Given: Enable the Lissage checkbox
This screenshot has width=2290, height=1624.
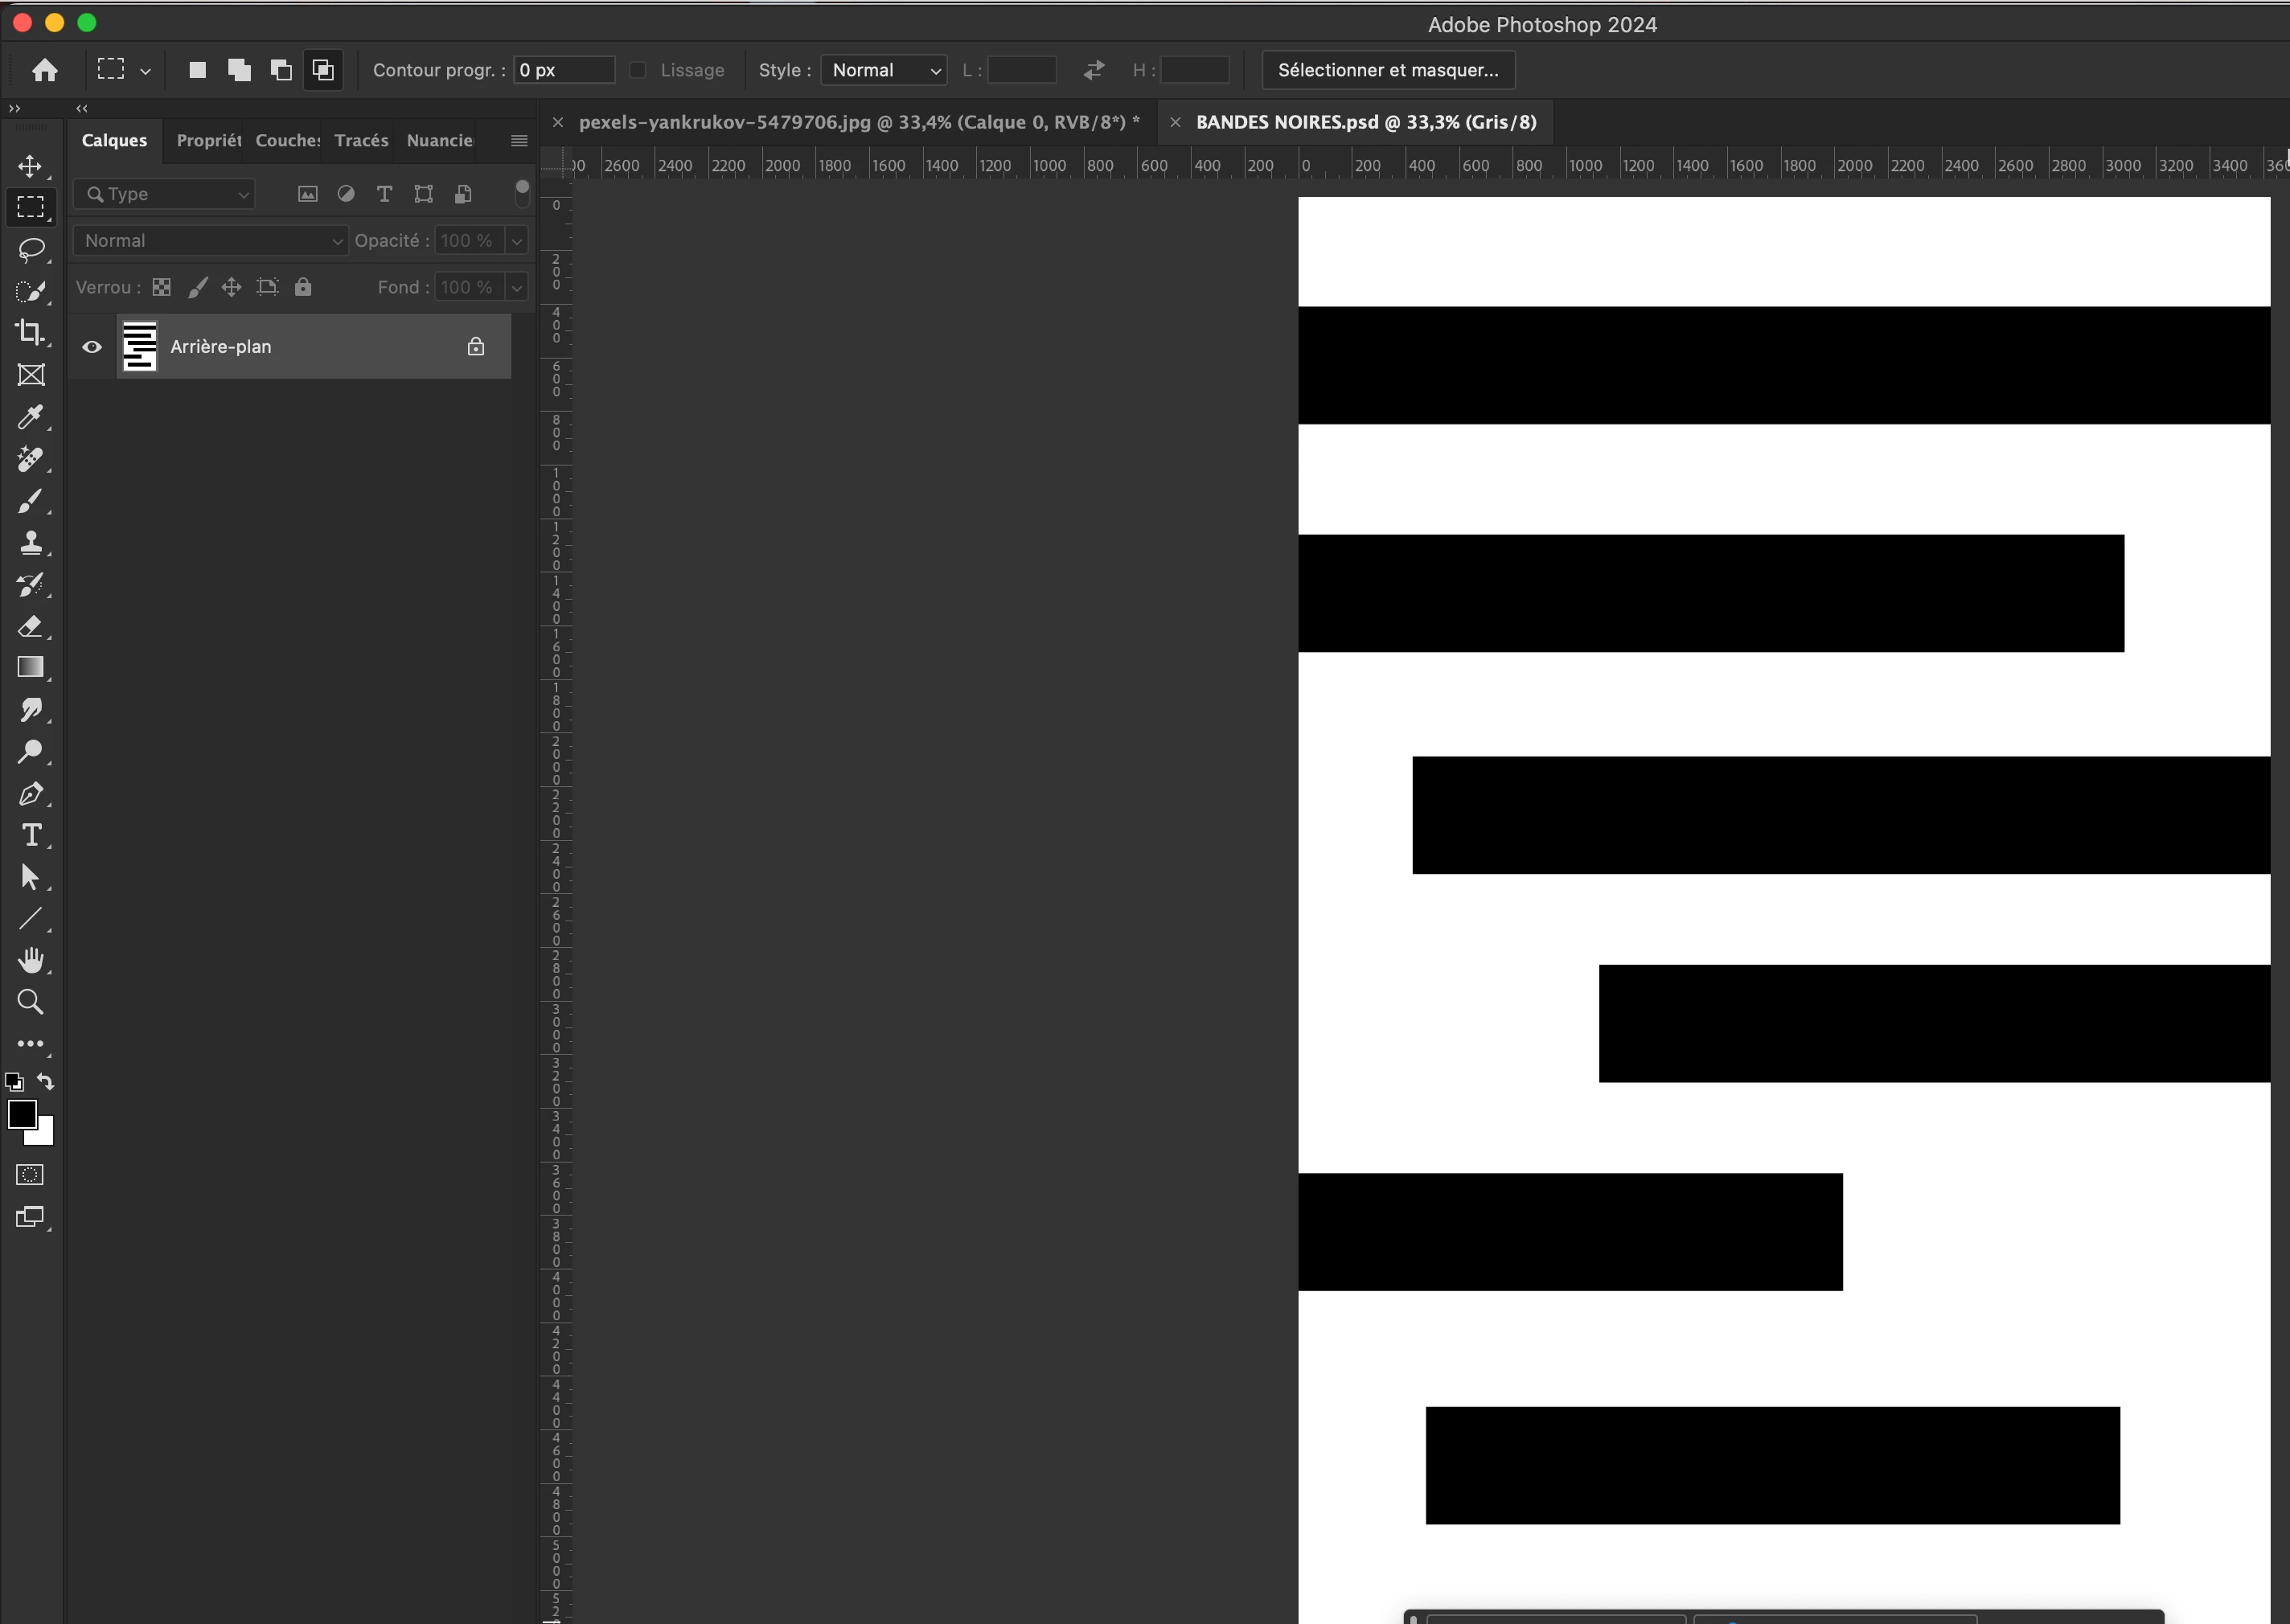Looking at the screenshot, I should point(638,70).
